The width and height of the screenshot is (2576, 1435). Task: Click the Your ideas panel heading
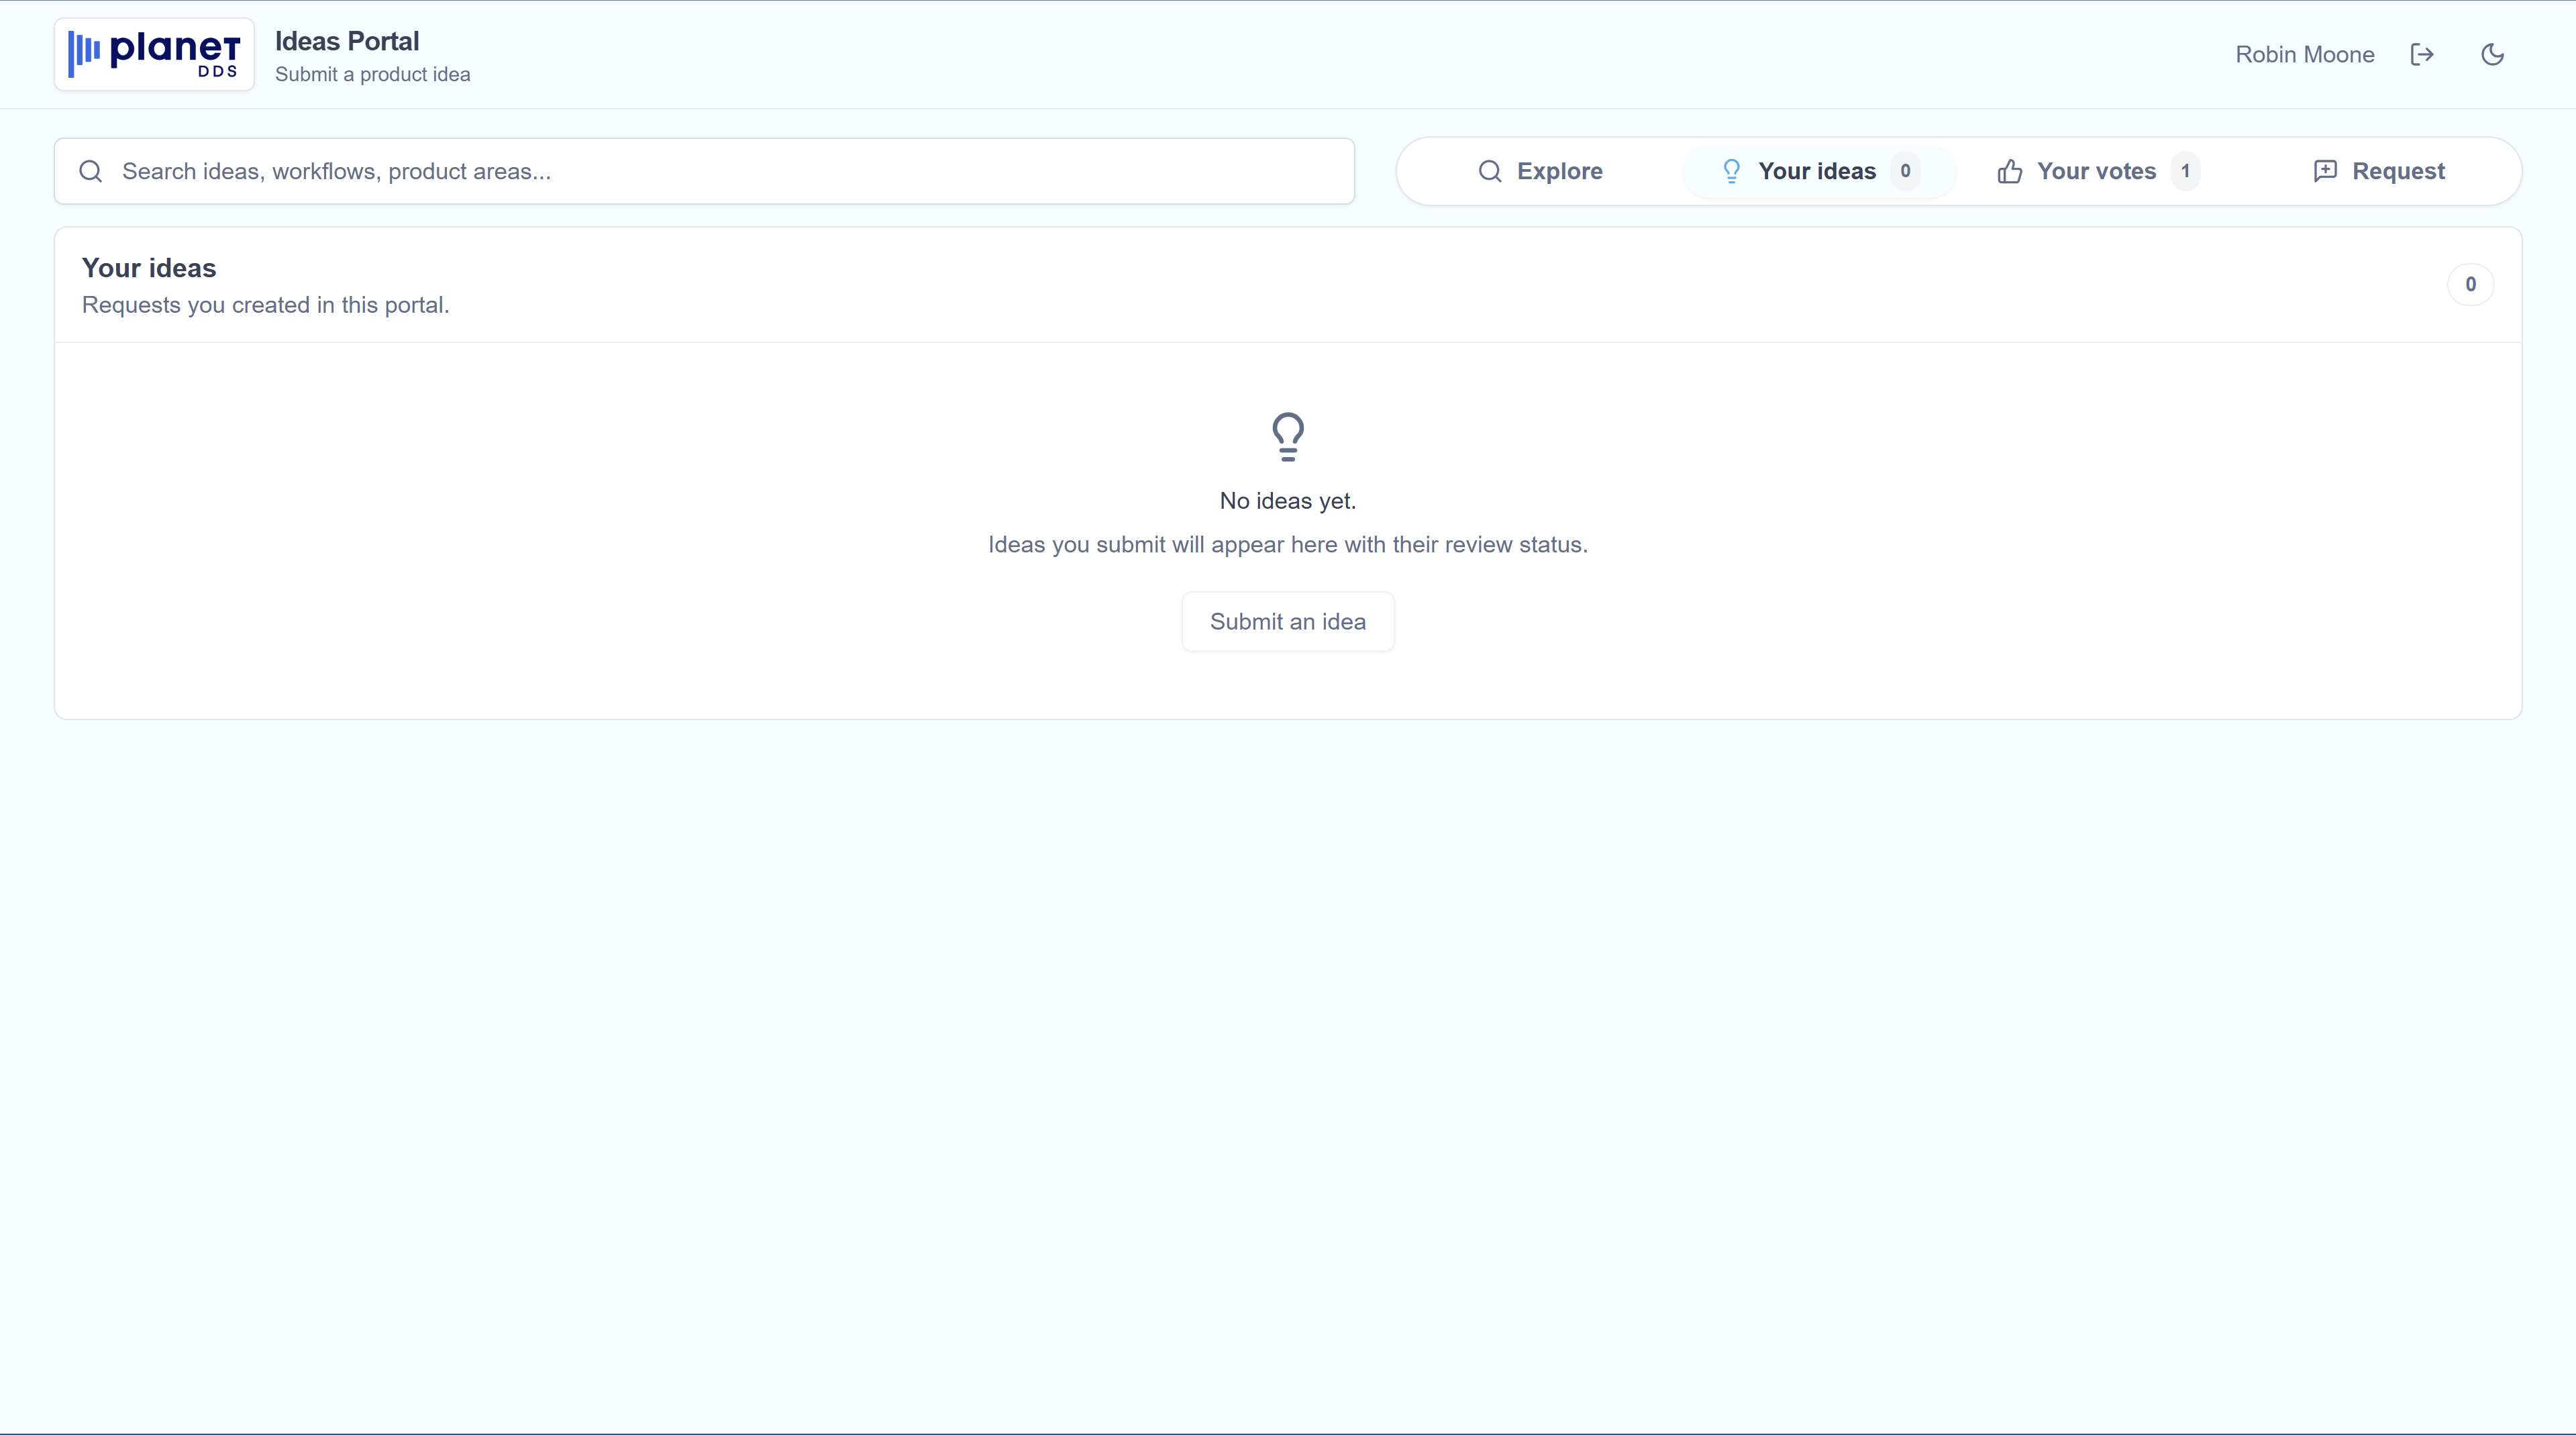point(149,268)
